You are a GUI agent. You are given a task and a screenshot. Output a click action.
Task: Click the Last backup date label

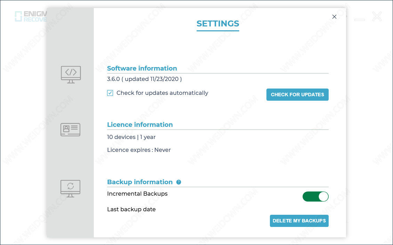131,209
